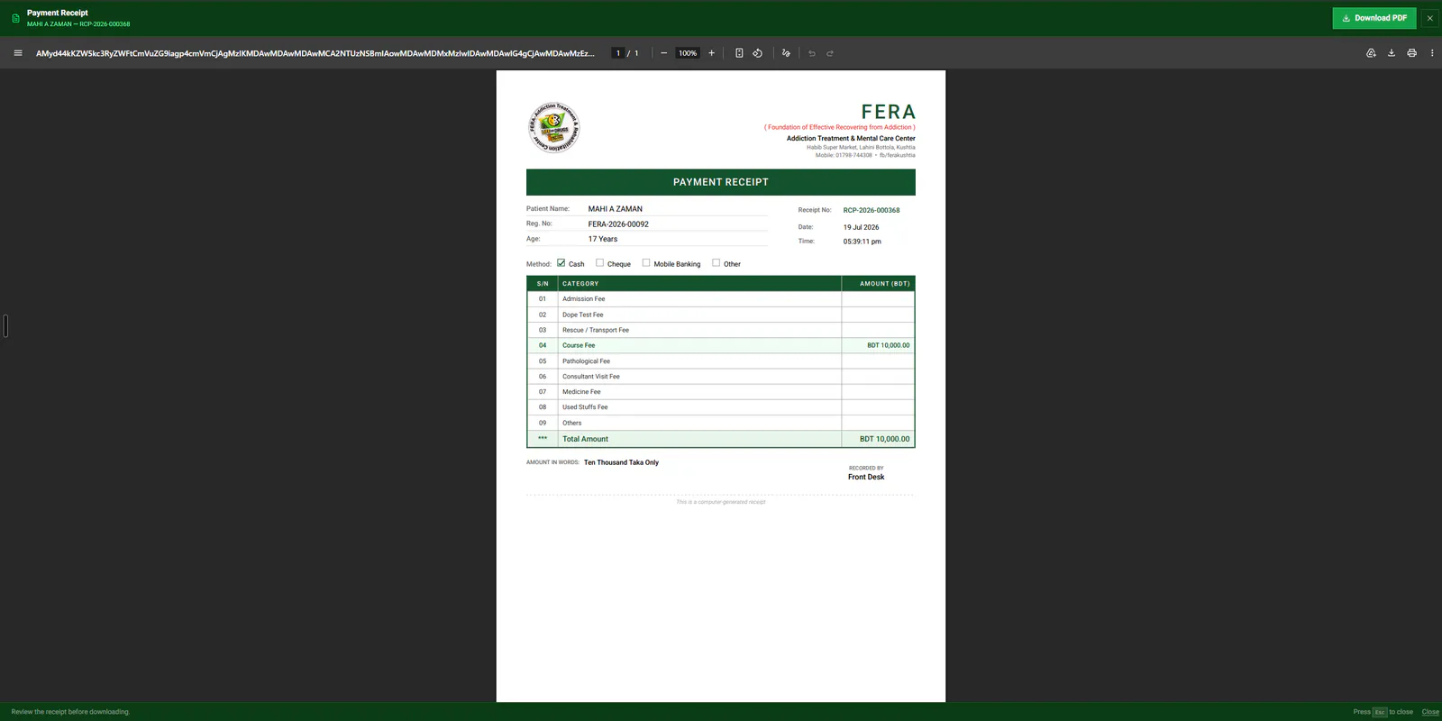
Task: Toggle the Cheque payment method checkbox
Action: tap(599, 263)
